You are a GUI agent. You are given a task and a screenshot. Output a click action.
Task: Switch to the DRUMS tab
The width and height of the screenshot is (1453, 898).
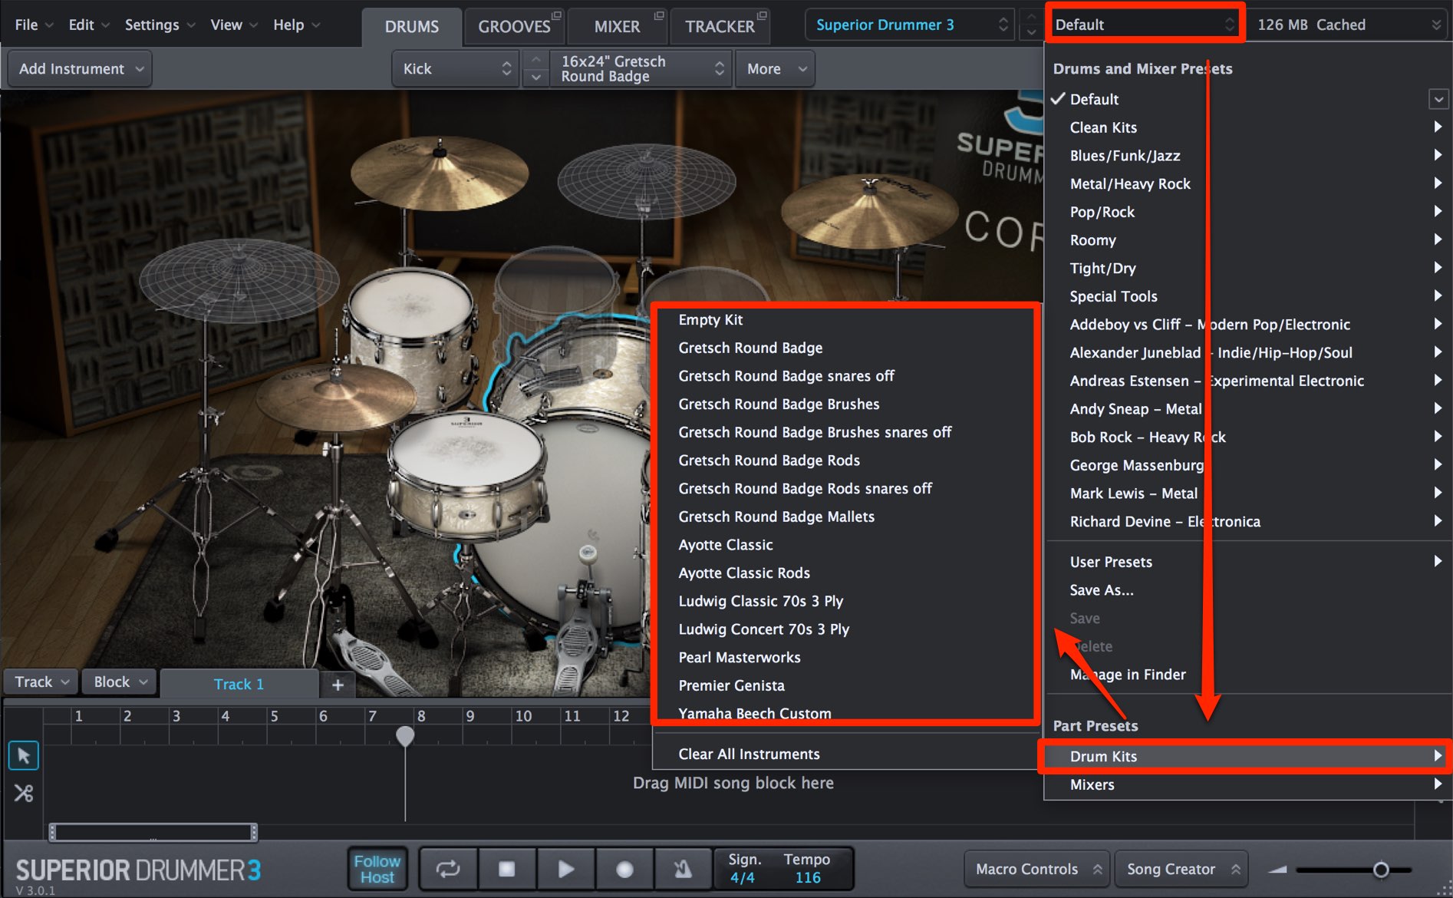[412, 27]
